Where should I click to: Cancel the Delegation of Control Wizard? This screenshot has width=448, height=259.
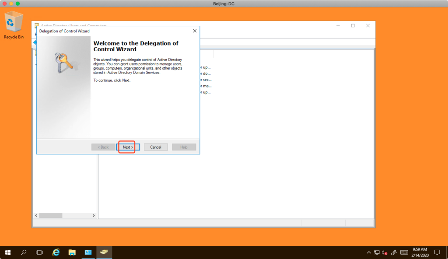(156, 147)
